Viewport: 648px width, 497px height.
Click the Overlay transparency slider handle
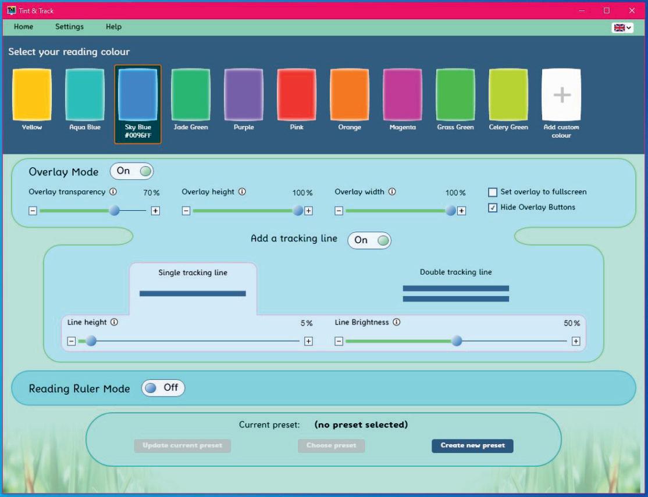(115, 211)
